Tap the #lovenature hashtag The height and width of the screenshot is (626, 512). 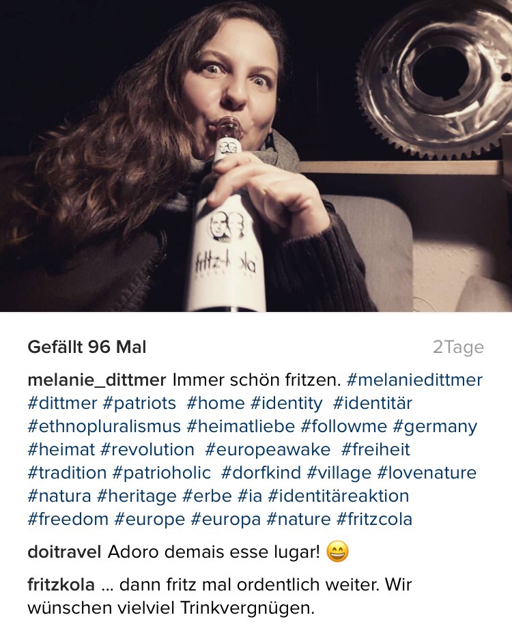(x=427, y=472)
